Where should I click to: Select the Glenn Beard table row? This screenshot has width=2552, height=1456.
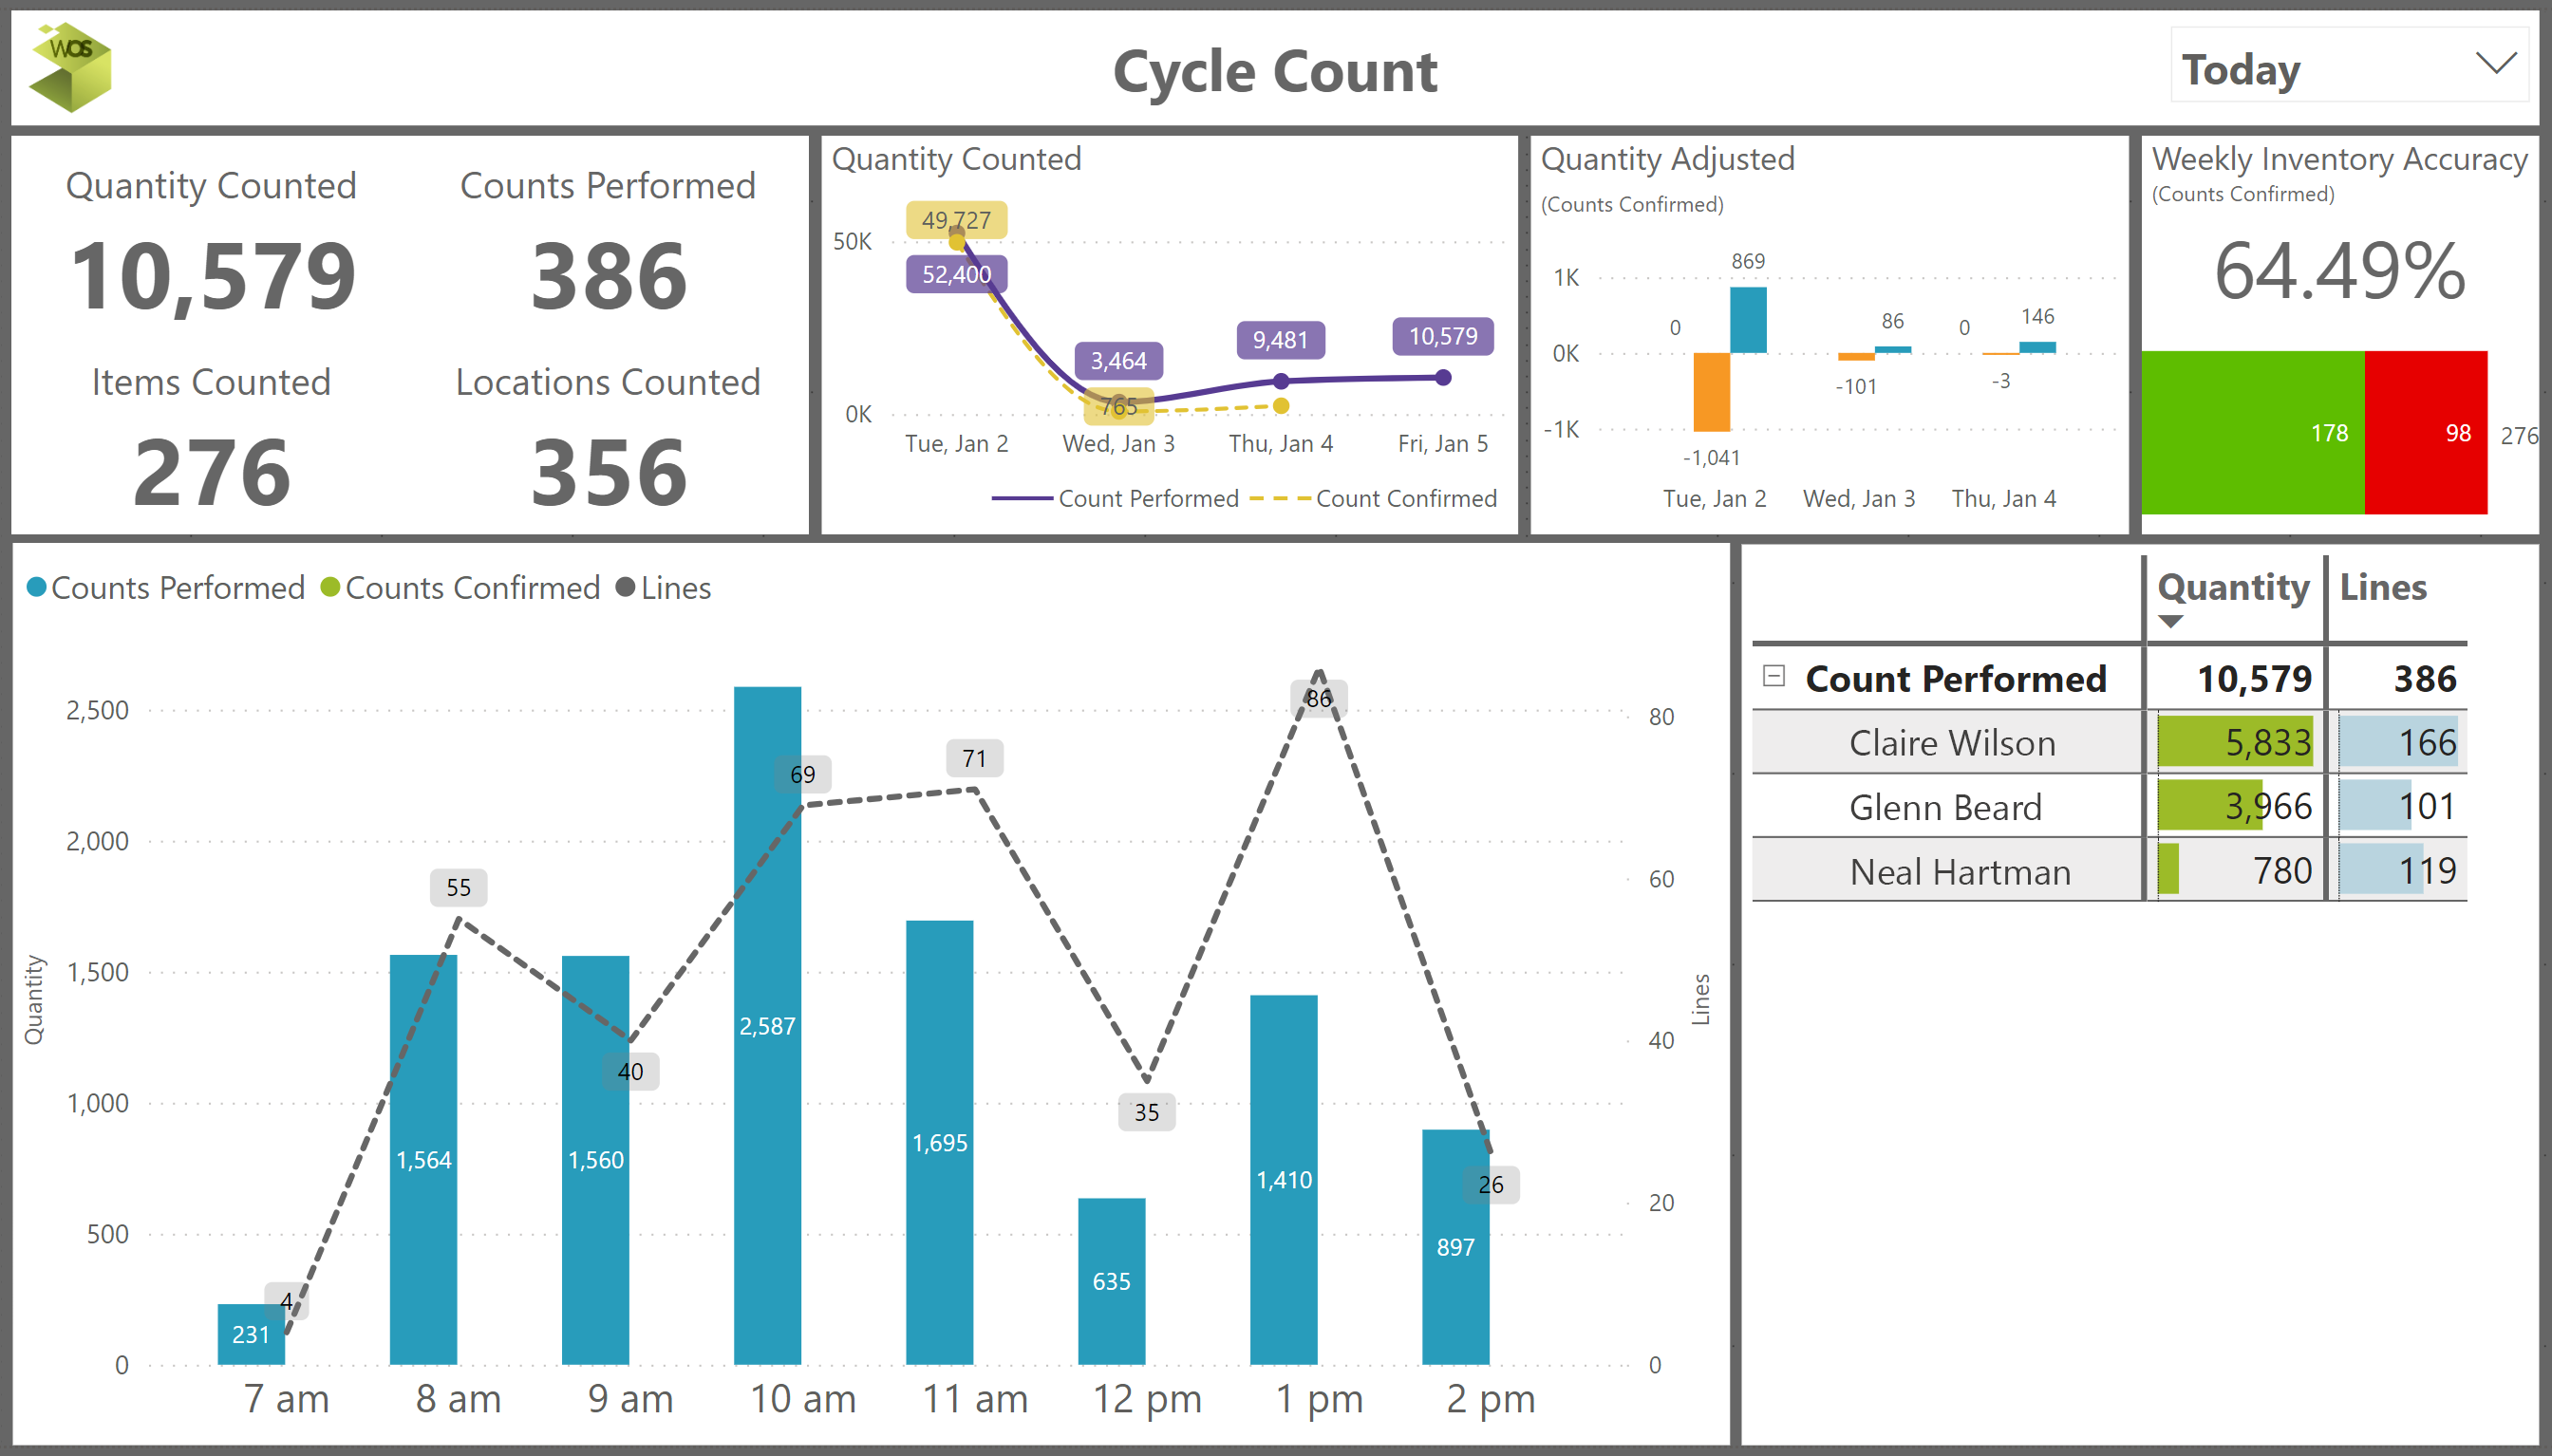click(1945, 807)
